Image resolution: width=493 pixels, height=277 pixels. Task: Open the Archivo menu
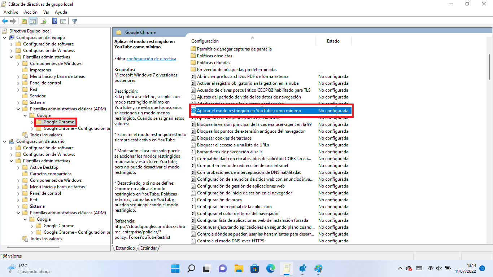coord(11,12)
